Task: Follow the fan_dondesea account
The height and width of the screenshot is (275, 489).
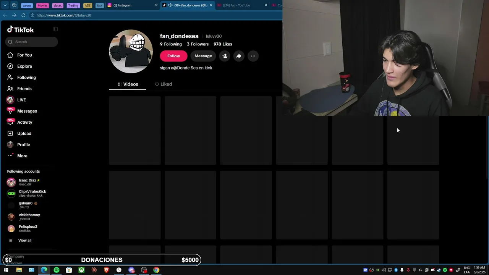Action: [x=173, y=56]
